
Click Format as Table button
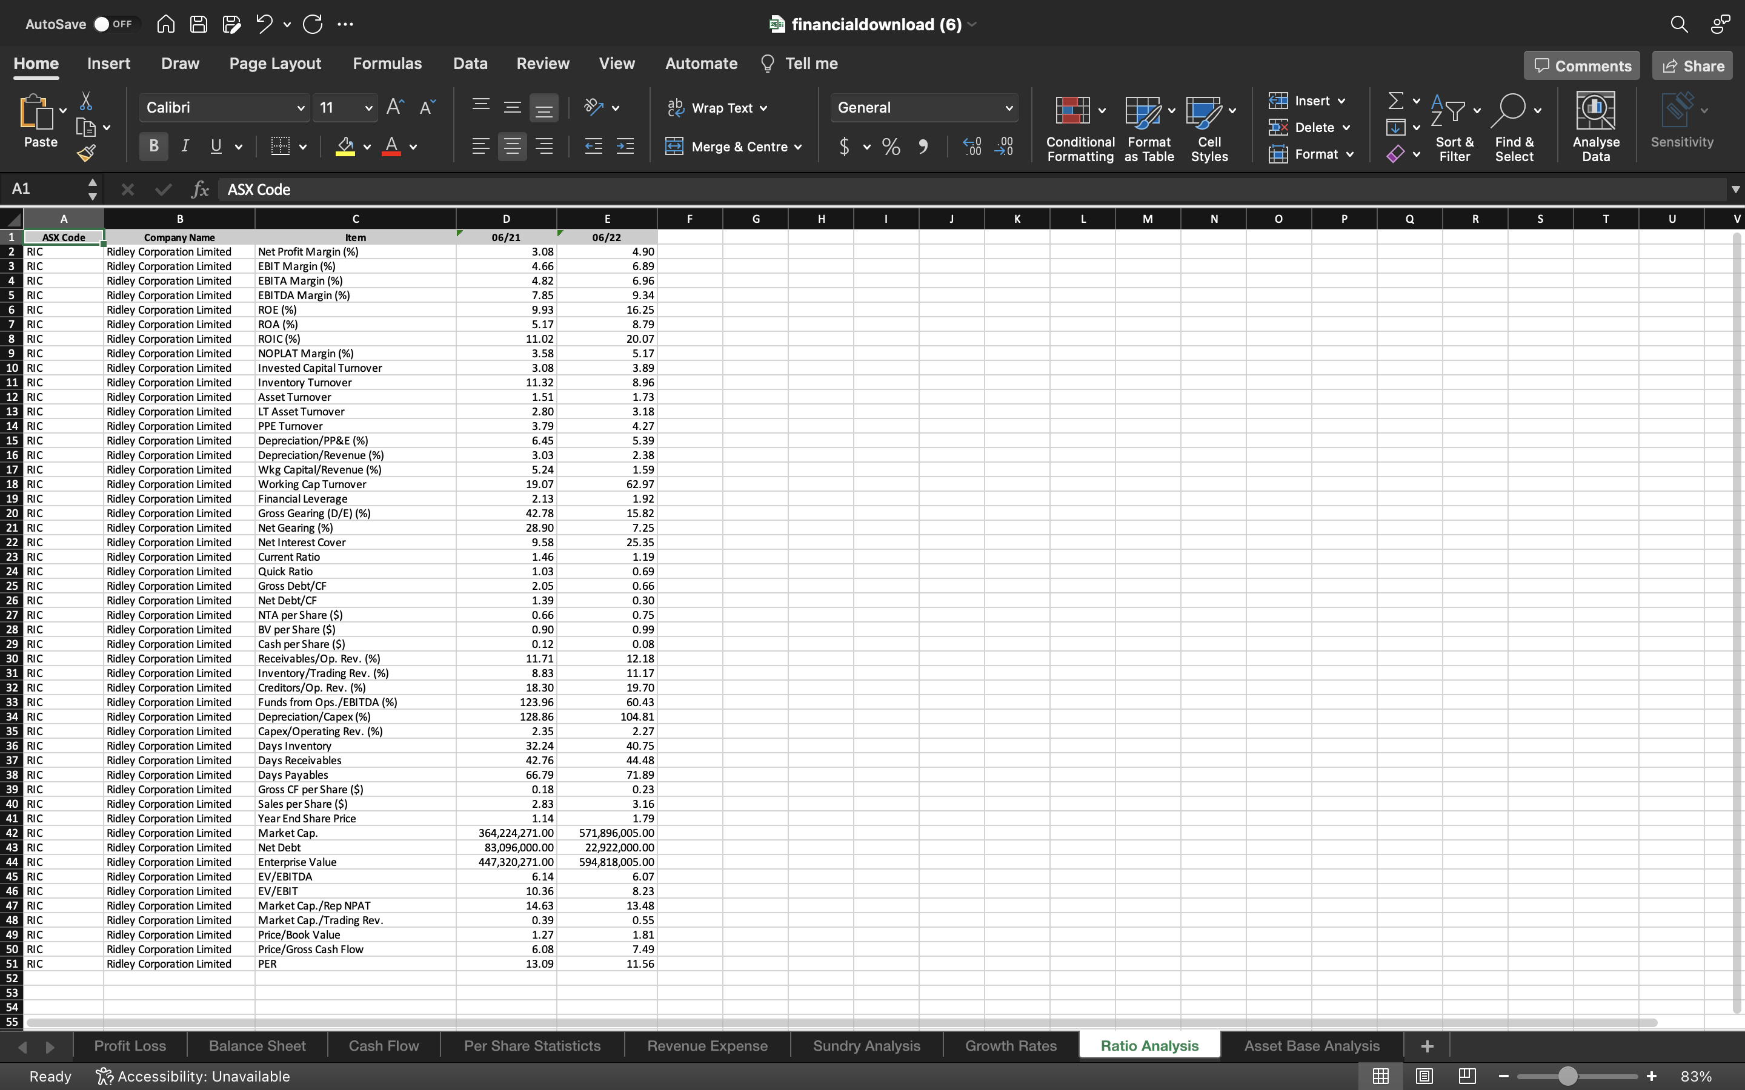[1149, 127]
